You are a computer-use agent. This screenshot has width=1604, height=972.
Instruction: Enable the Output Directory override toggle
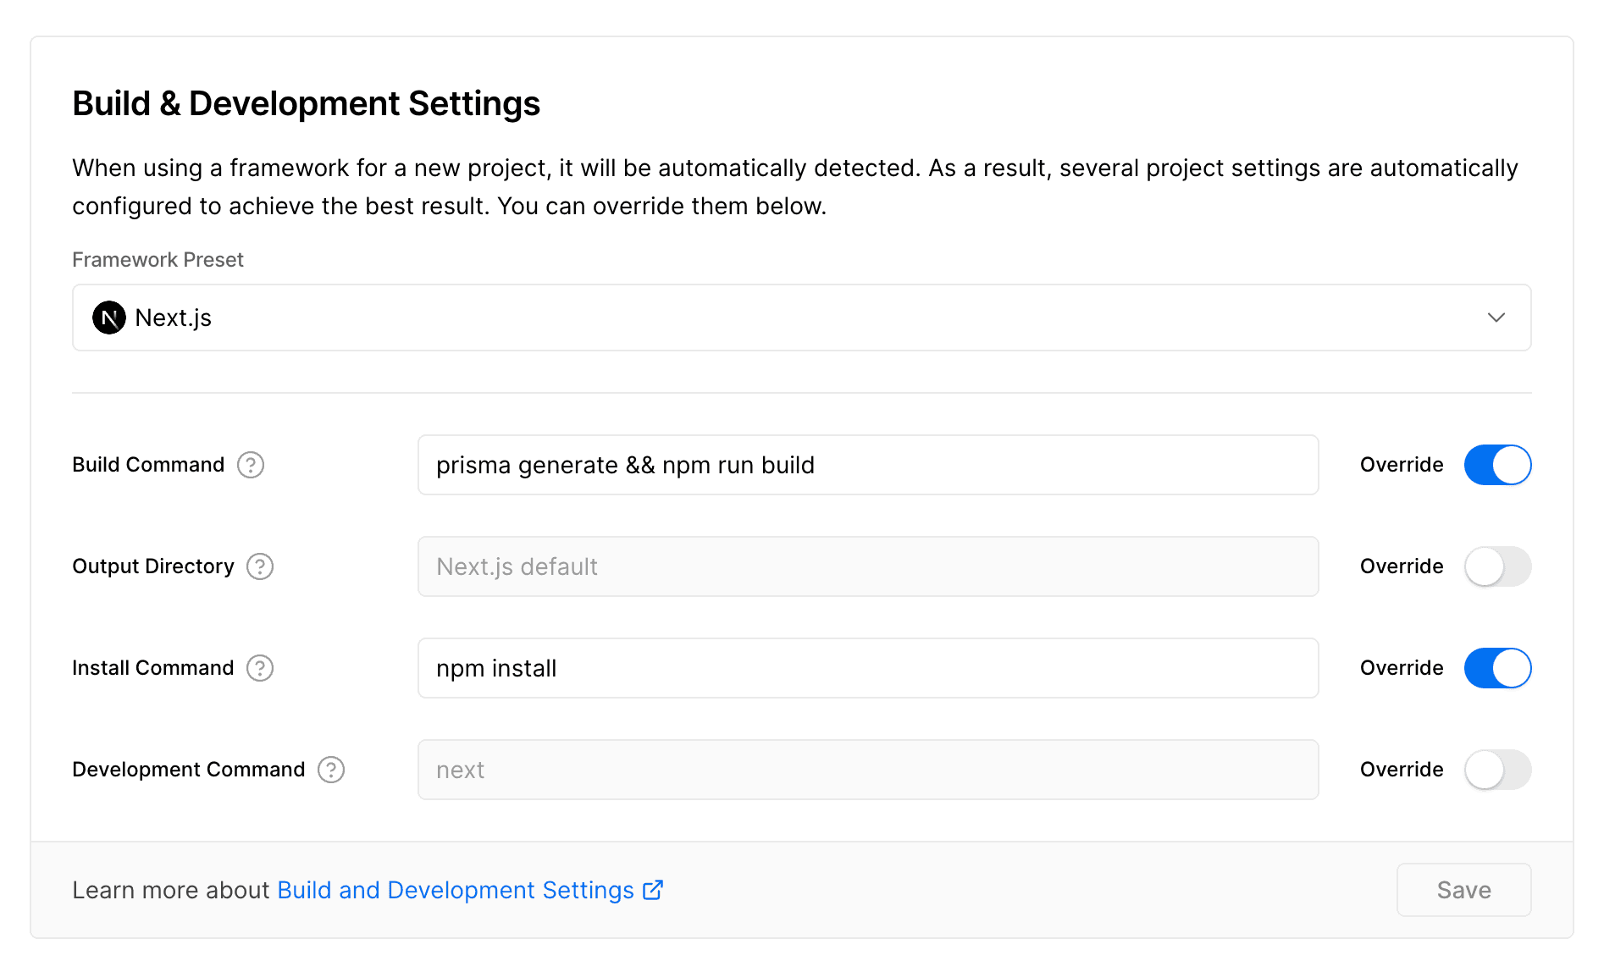pos(1496,566)
